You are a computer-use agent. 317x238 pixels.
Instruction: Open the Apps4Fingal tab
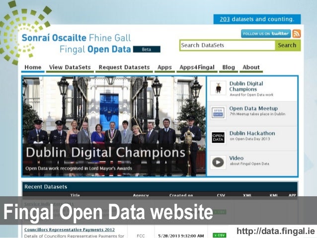click(197, 68)
